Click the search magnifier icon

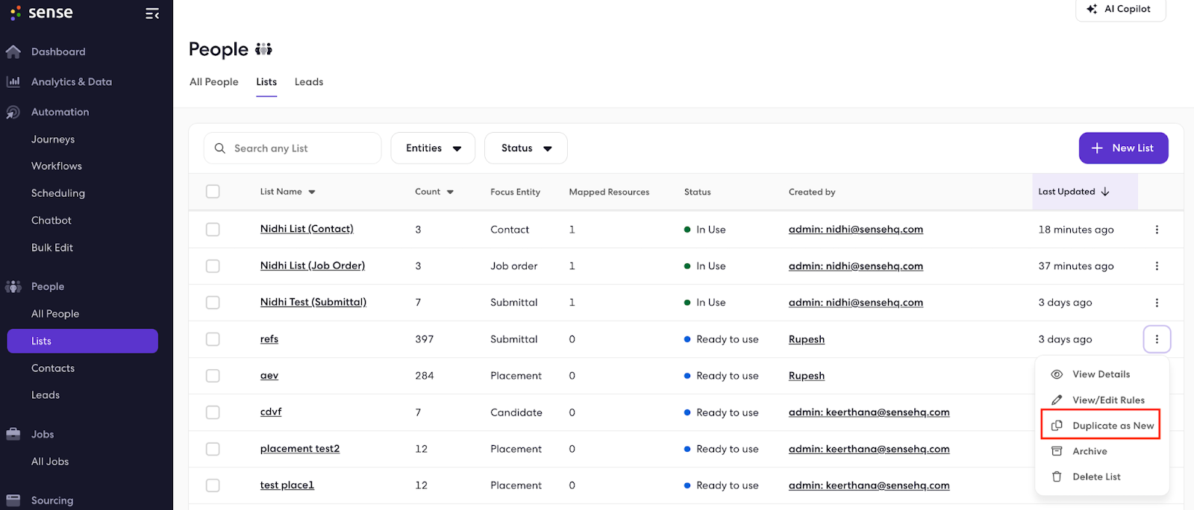[220, 148]
